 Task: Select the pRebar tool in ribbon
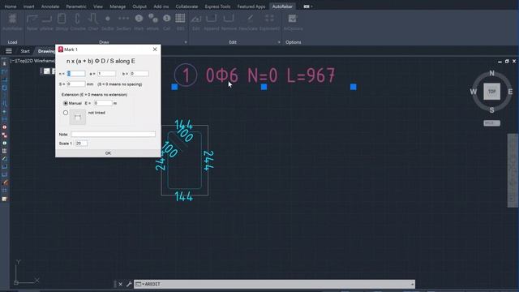click(47, 22)
